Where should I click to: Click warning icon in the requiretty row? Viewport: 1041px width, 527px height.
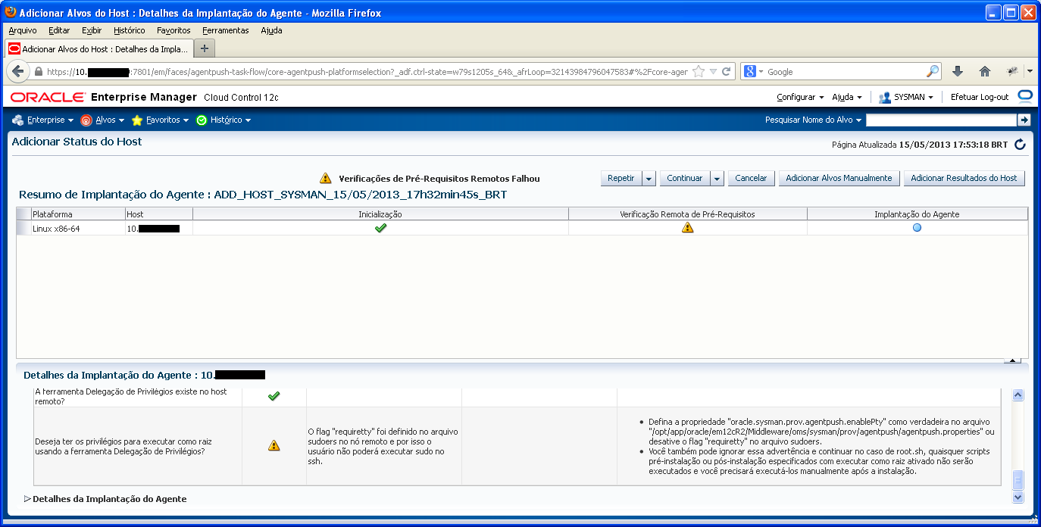click(274, 445)
